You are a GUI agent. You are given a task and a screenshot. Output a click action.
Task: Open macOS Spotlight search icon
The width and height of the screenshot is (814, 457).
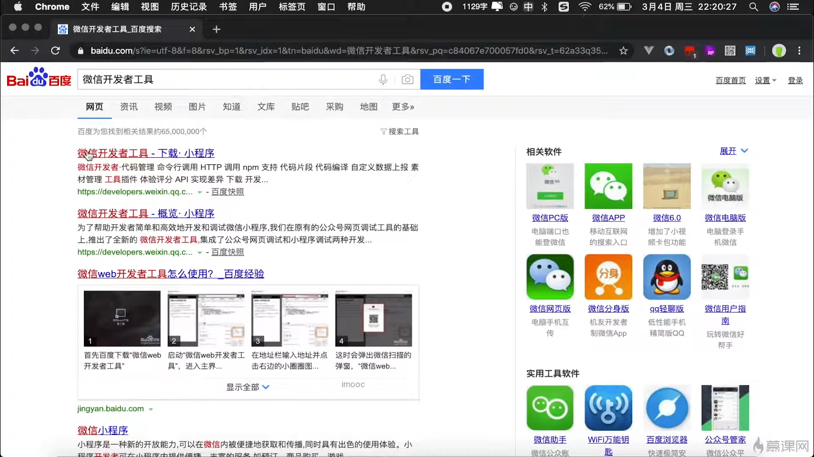pos(753,7)
